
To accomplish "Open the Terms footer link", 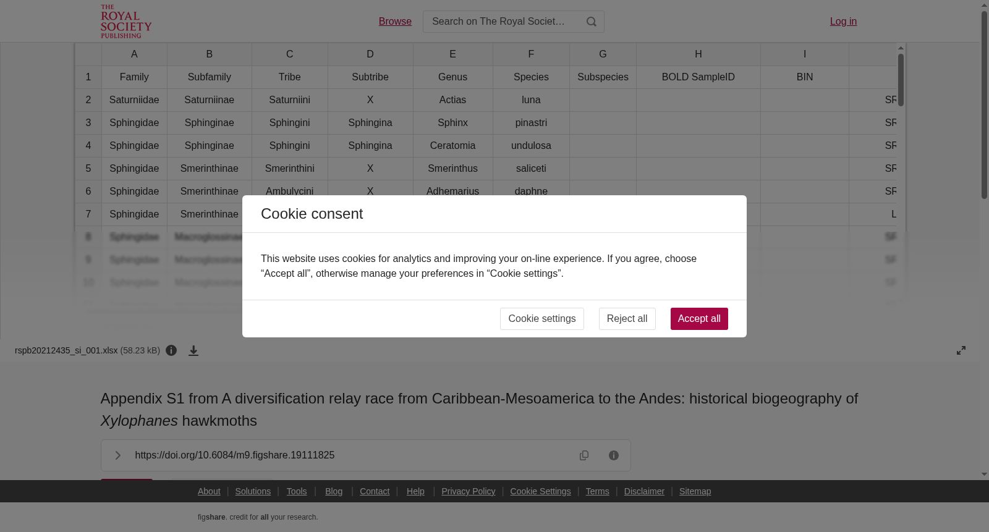I will 597,491.
